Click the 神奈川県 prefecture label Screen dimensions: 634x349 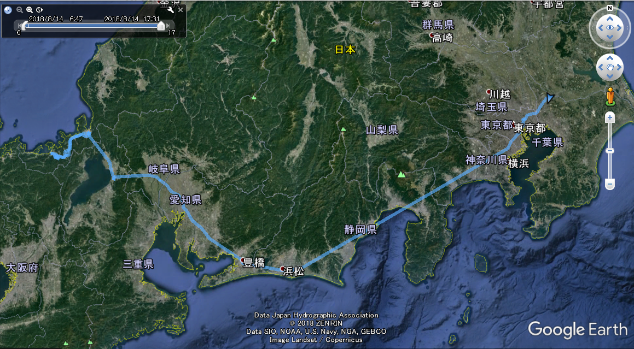[x=486, y=160]
